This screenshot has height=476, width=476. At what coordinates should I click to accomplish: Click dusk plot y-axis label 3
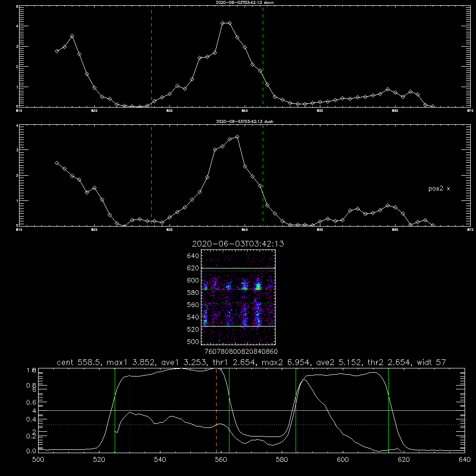pos(17,150)
